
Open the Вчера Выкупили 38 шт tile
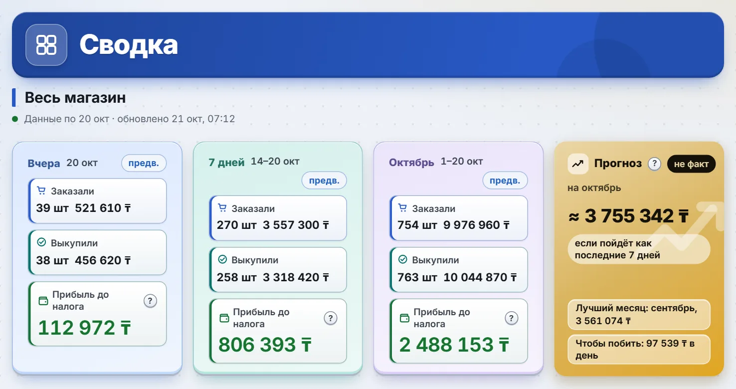[97, 252]
